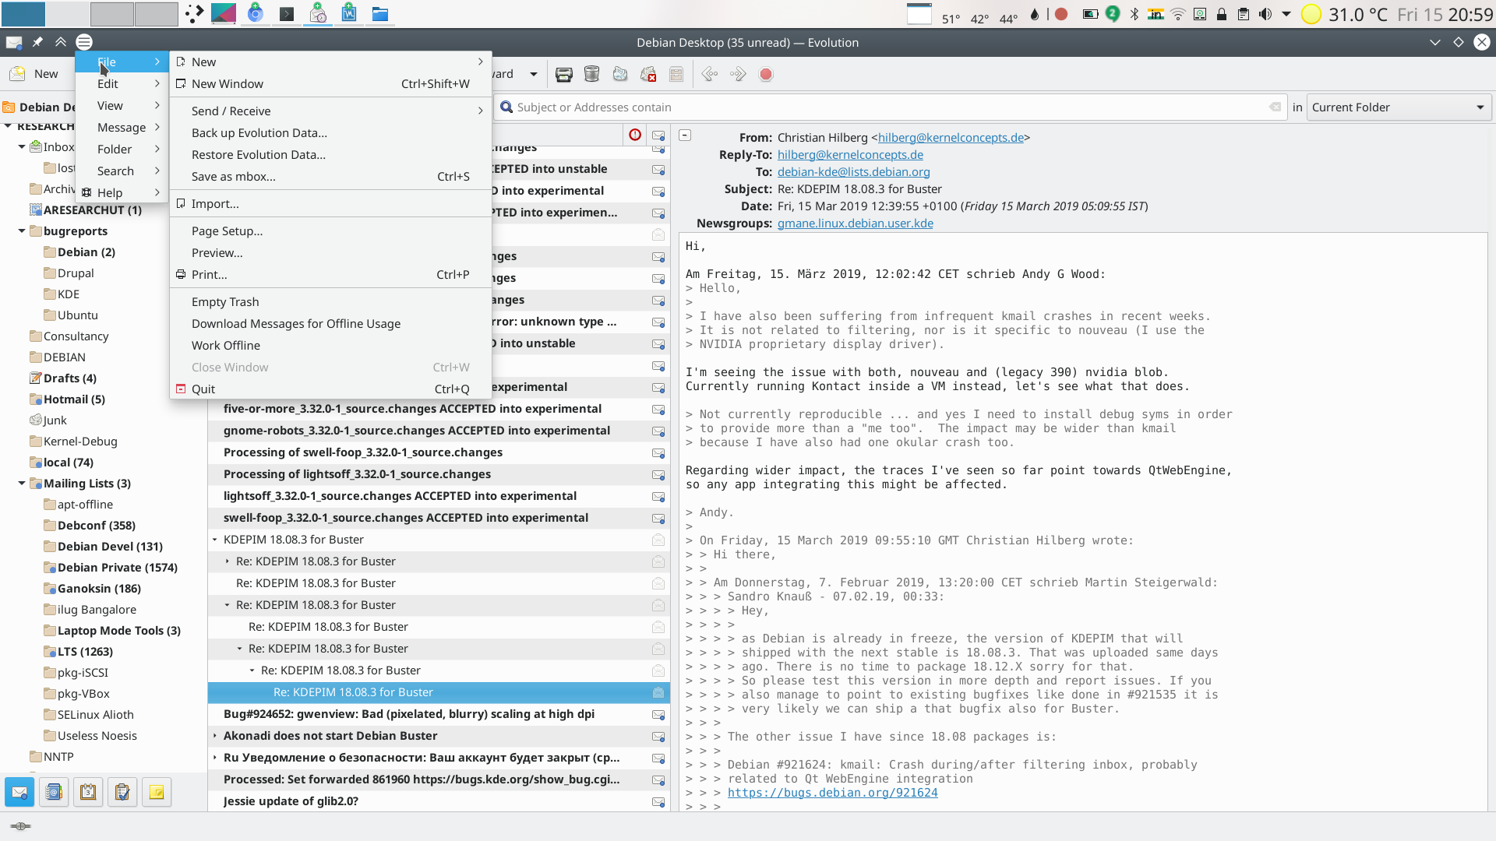Image resolution: width=1496 pixels, height=841 pixels.
Task: Click the Mark as Junk toolbar icon
Action: tap(620, 75)
